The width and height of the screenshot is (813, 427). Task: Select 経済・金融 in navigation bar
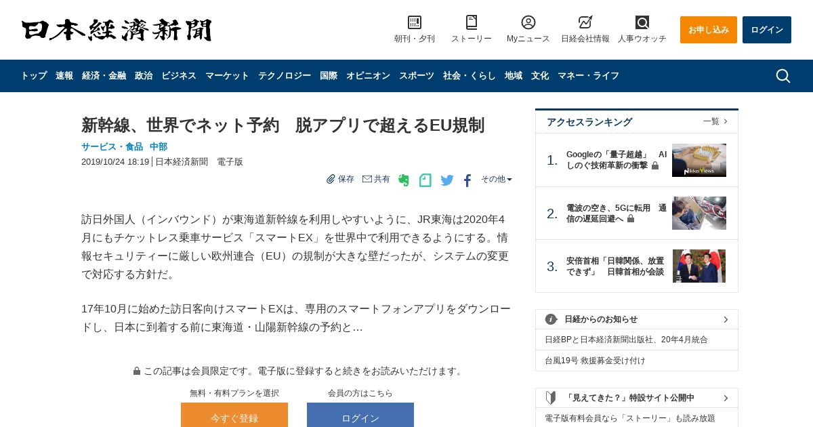point(104,76)
